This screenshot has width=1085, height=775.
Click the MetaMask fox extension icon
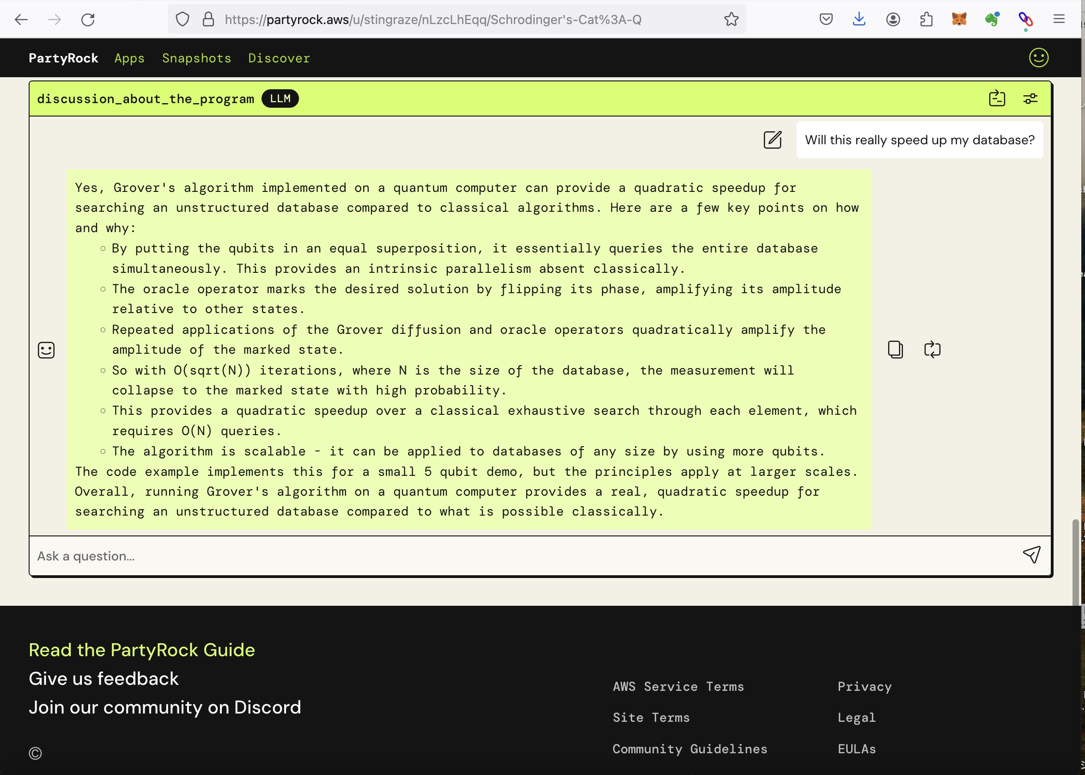pos(959,19)
